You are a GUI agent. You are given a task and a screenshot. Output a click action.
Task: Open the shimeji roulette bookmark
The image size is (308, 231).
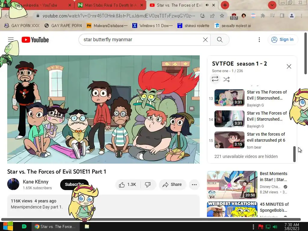(193, 26)
